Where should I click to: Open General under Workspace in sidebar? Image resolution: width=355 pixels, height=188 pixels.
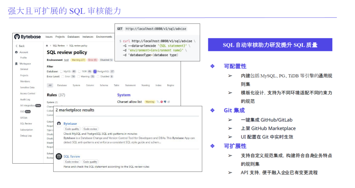coord(24,69)
